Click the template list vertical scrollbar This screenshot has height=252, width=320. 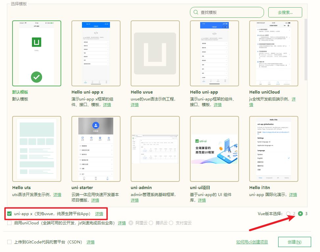[306, 50]
